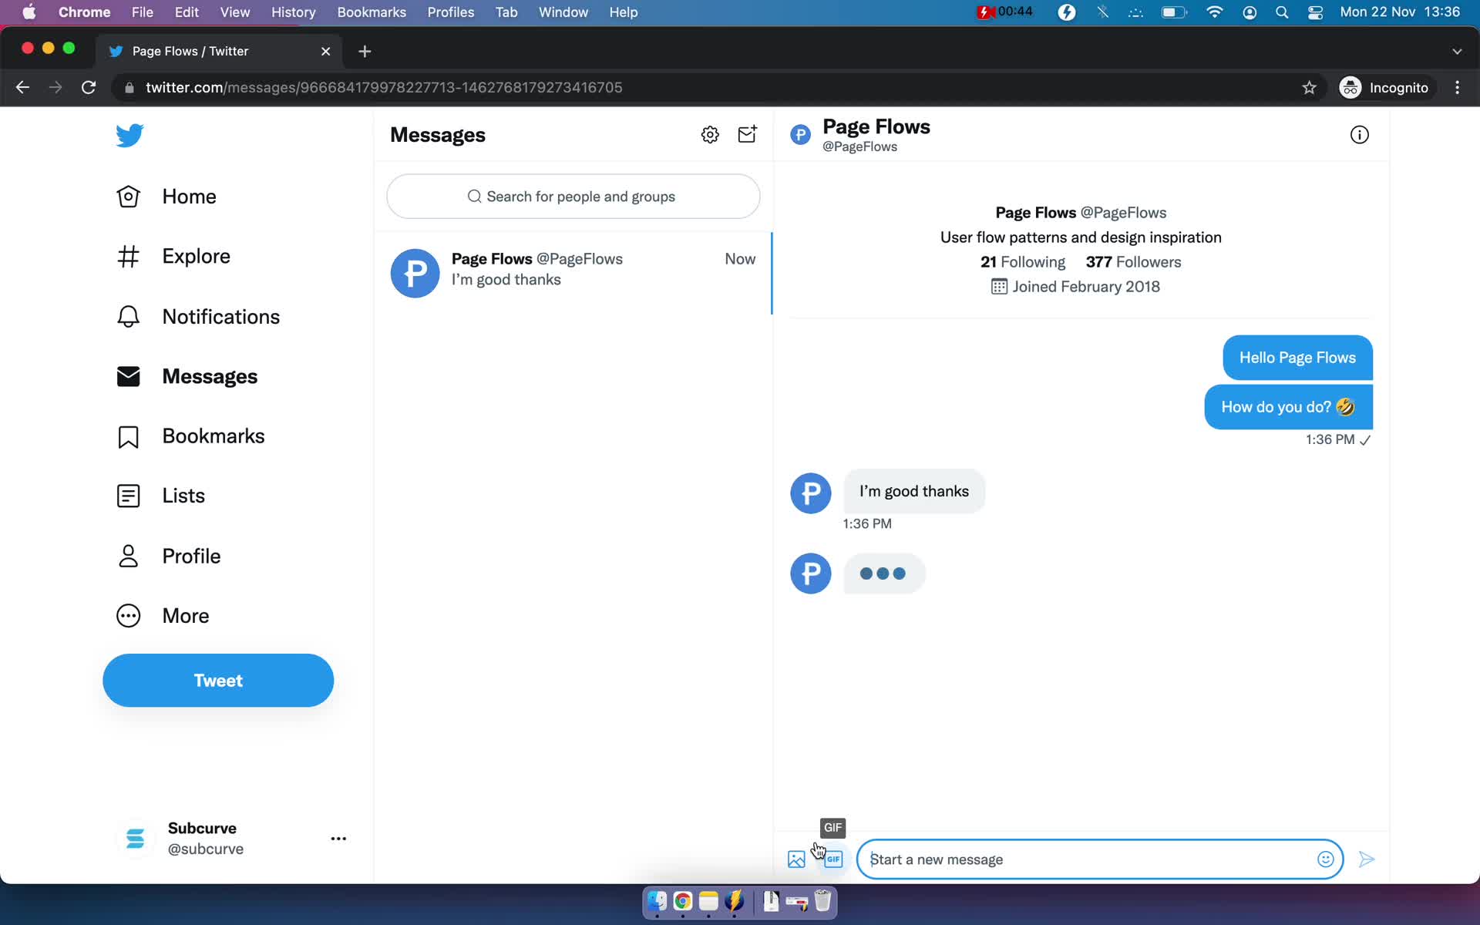Click Subcurve account avatar
This screenshot has height=925, width=1480.
(x=135, y=839)
